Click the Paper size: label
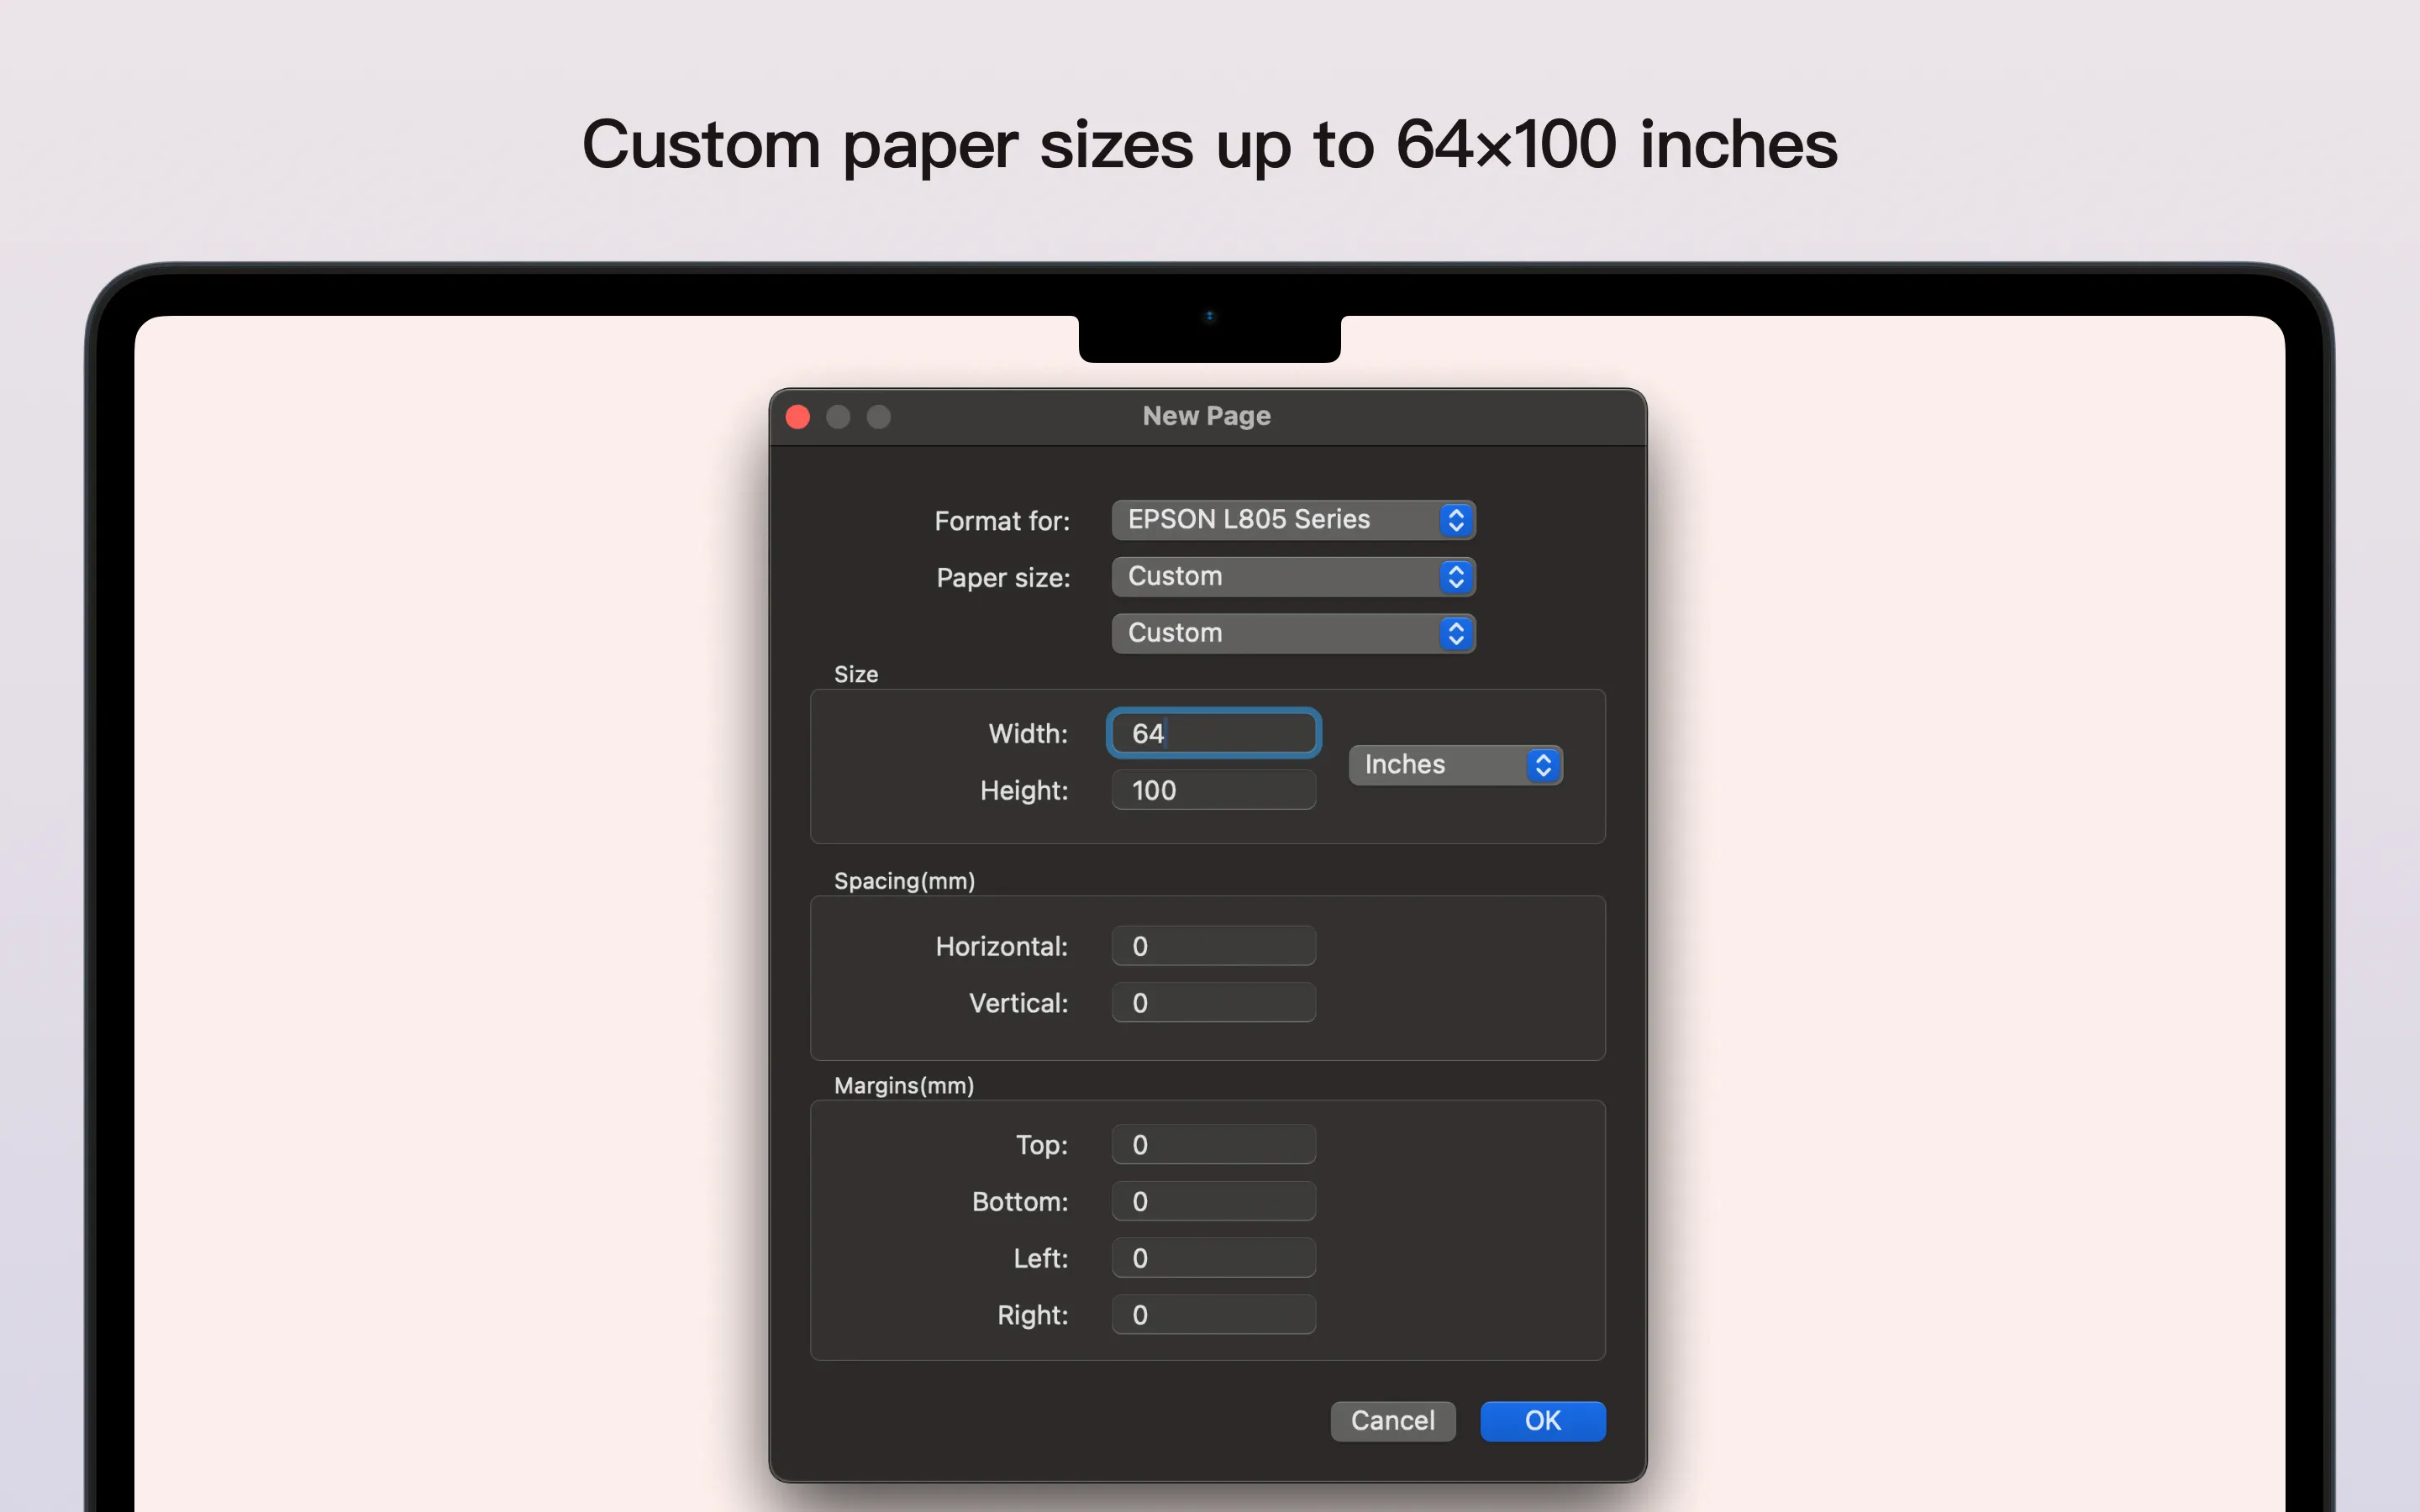2420x1512 pixels. 1003,578
